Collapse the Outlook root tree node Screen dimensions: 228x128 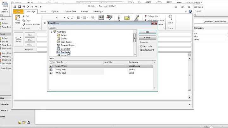click(x=51, y=32)
